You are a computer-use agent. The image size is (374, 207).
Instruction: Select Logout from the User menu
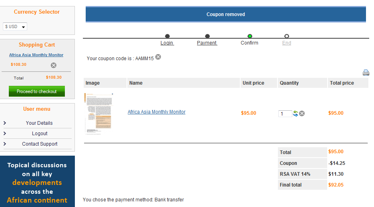tap(40, 134)
